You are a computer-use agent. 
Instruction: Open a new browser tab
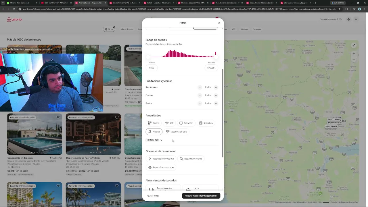pyautogui.click(x=316, y=3)
